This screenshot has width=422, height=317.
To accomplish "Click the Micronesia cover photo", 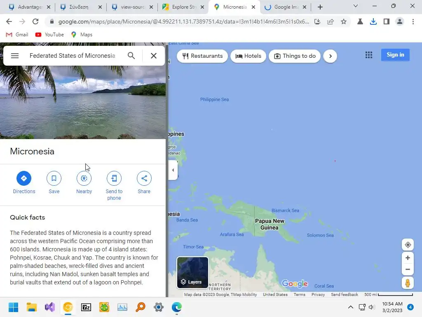I will click(x=82, y=102).
